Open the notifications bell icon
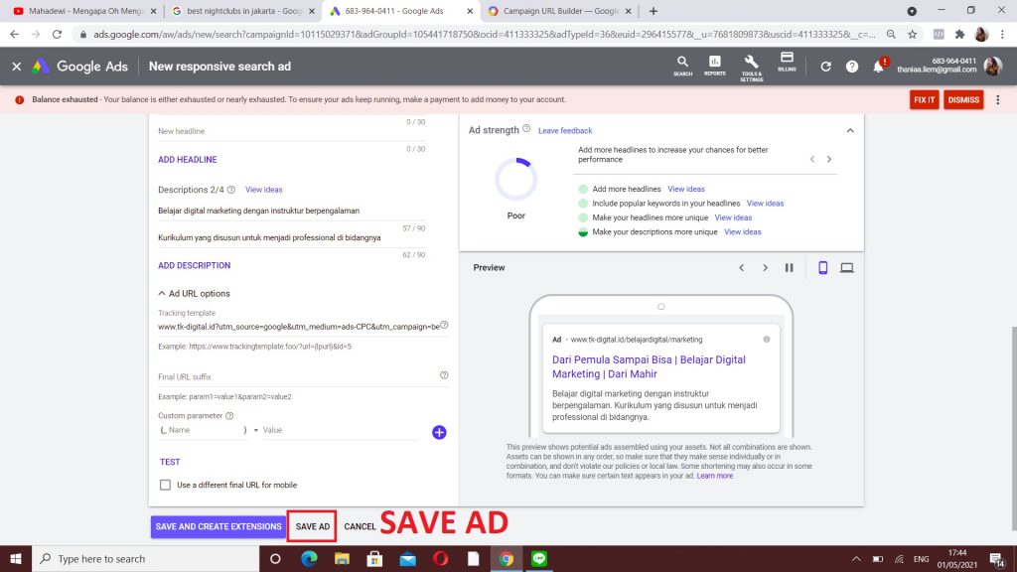This screenshot has height=572, width=1017. coord(878,67)
